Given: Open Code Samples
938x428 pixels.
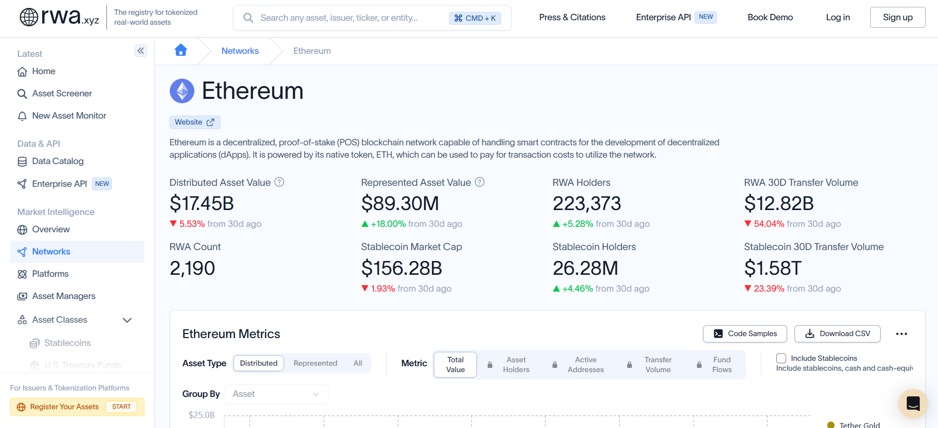Looking at the screenshot, I should click(745, 334).
